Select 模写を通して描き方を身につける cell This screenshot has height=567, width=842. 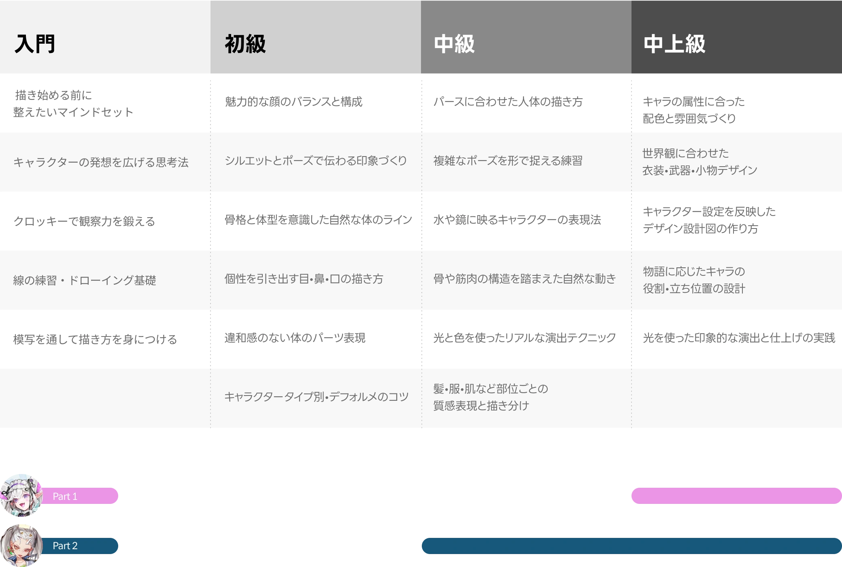point(105,339)
